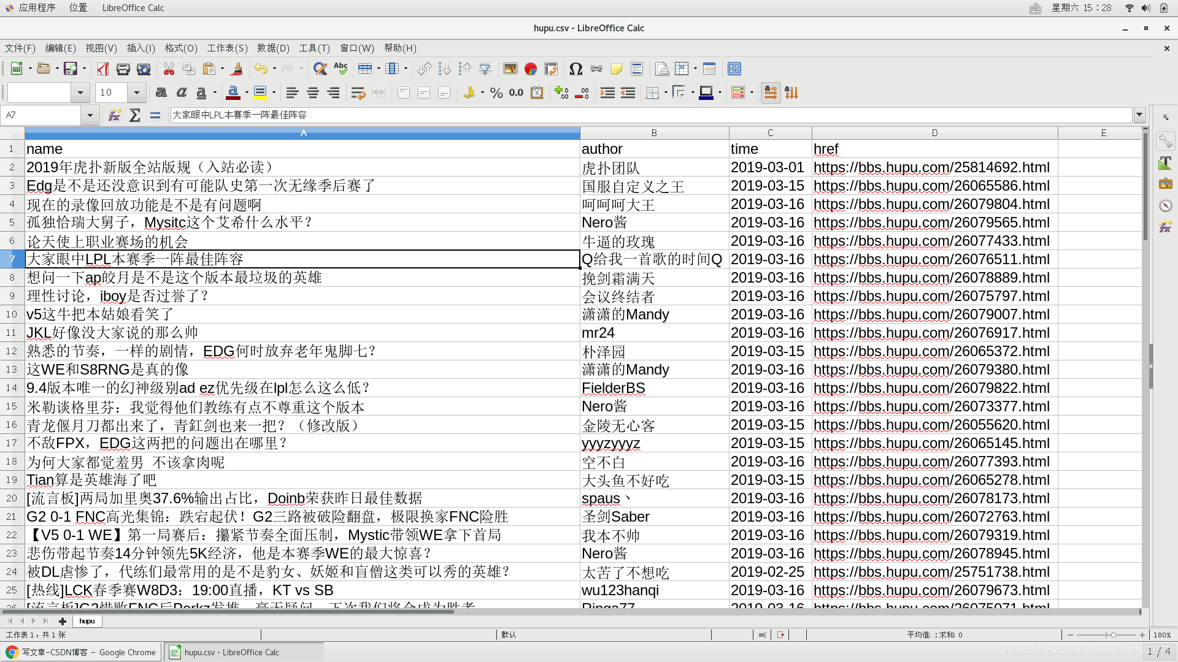Open Find and Replace
This screenshot has width=1178, height=662.
[x=320, y=69]
